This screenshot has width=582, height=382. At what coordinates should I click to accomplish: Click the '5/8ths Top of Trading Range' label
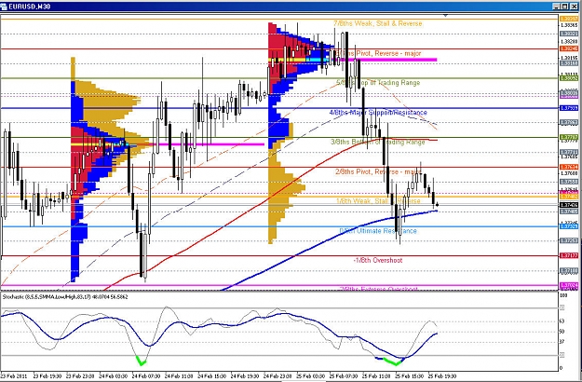tap(378, 83)
